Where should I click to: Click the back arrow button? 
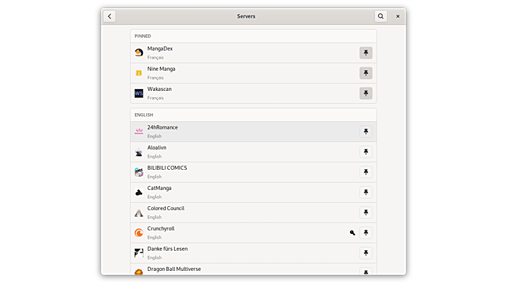(110, 16)
